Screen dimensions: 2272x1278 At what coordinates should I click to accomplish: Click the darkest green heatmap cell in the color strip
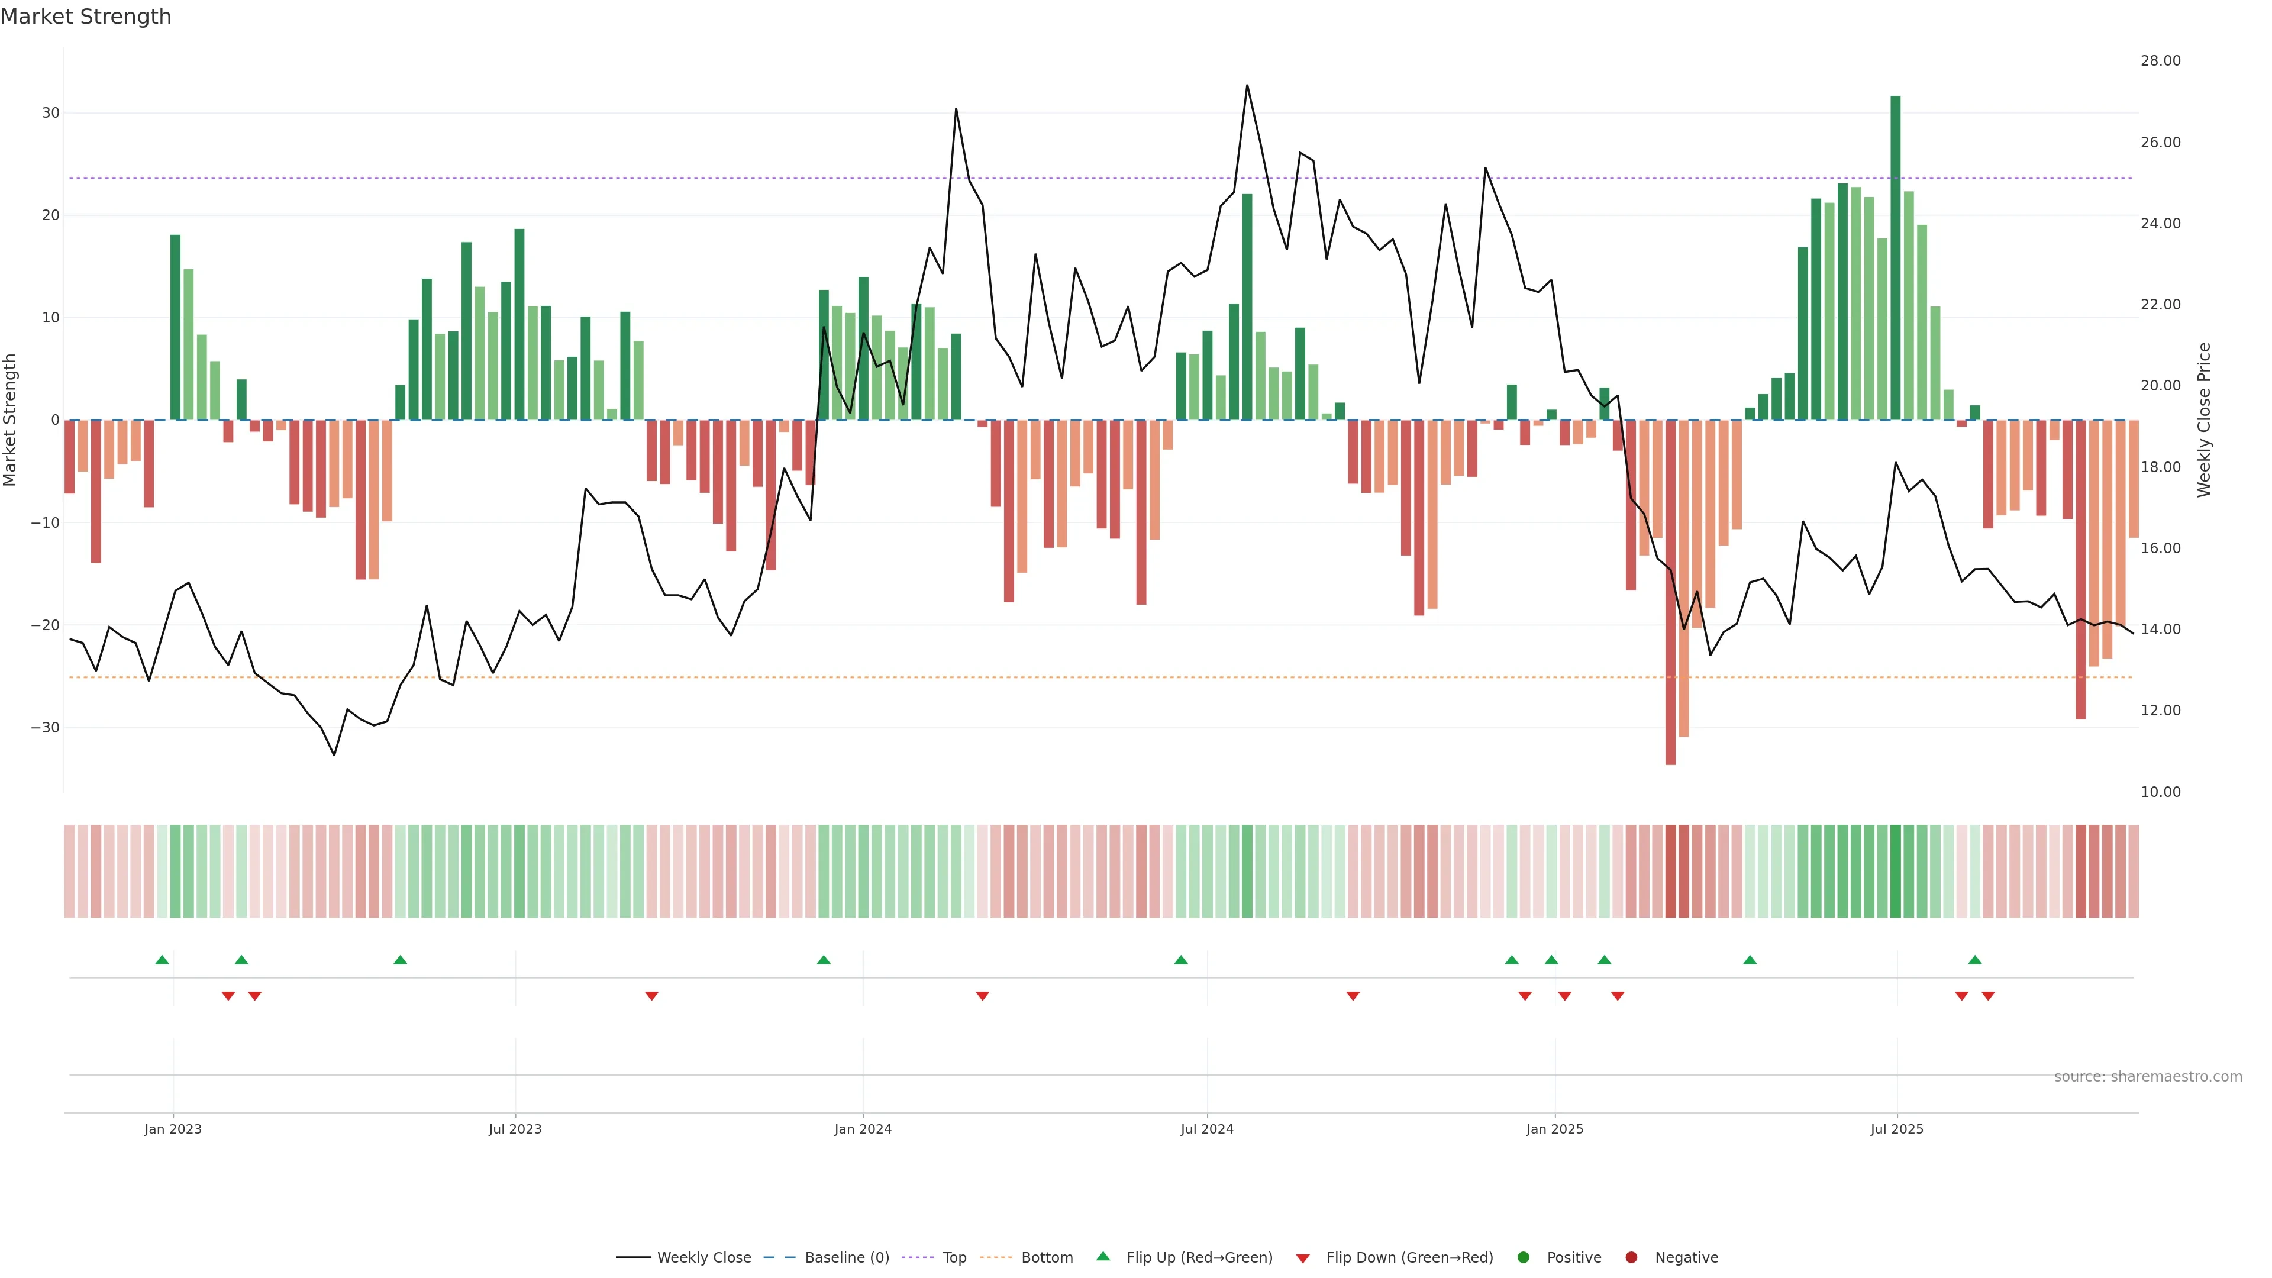pyautogui.click(x=1895, y=872)
